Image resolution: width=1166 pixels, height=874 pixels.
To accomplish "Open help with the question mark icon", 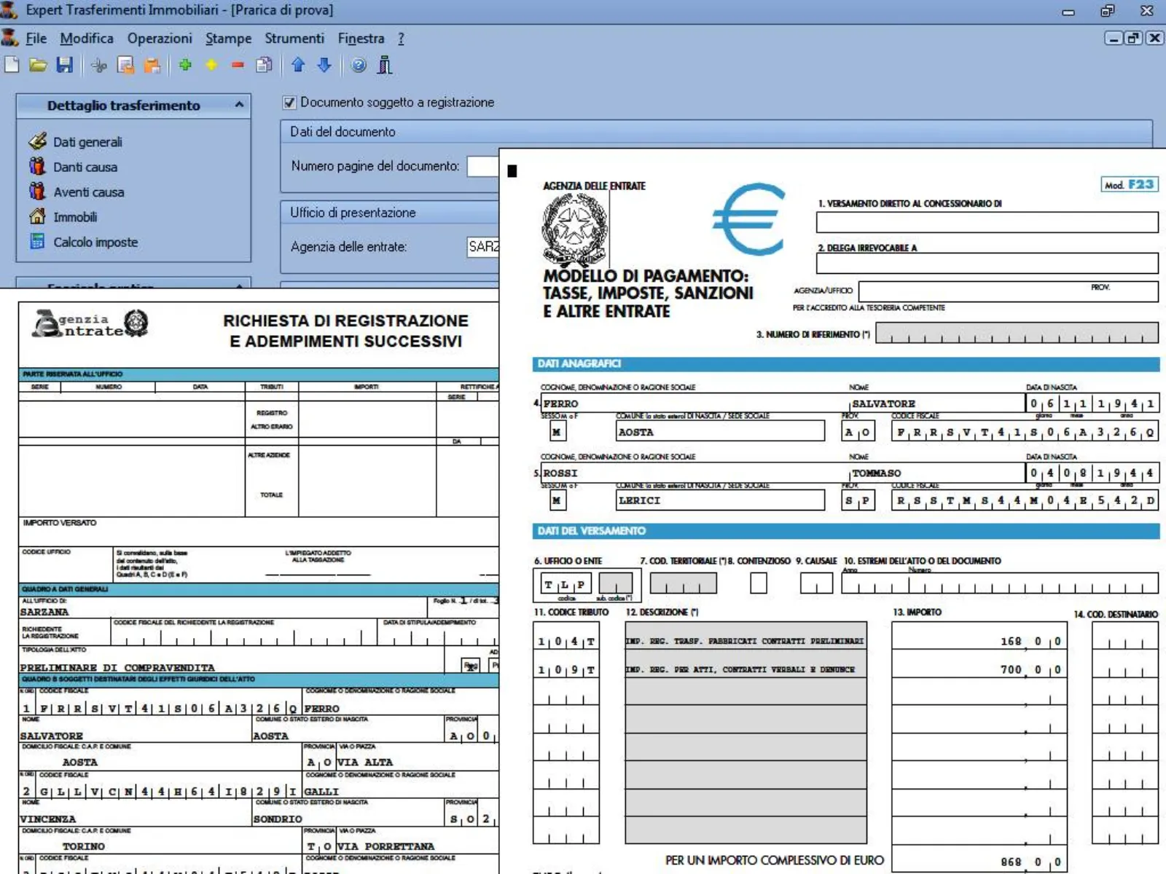I will (x=359, y=66).
